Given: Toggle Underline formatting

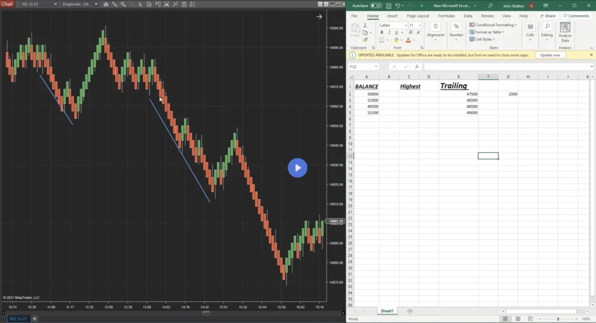Looking at the screenshot, I should [396, 33].
